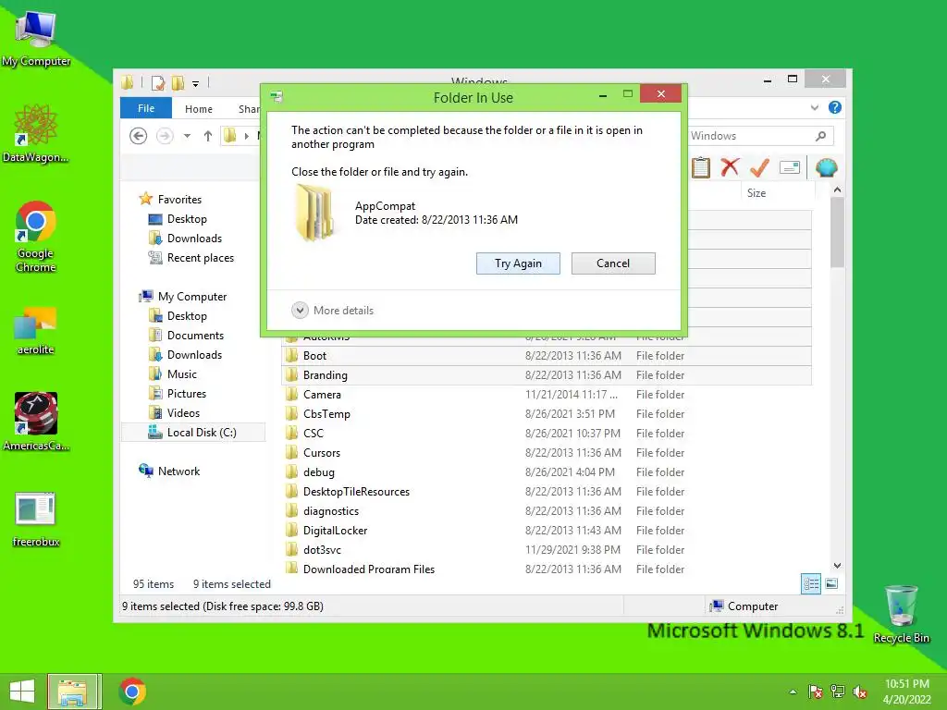Open Desktop under Favorites
The height and width of the screenshot is (710, 947).
click(x=187, y=219)
